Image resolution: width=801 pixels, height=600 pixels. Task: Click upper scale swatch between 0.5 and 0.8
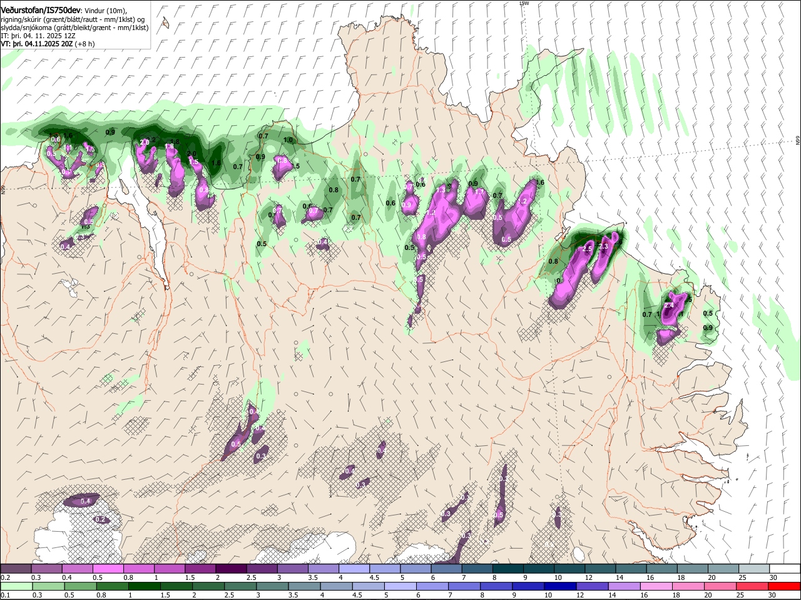coord(108,568)
